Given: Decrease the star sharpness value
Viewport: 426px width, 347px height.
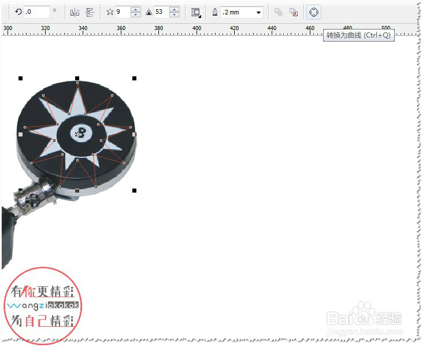Looking at the screenshot, I should coord(174,14).
